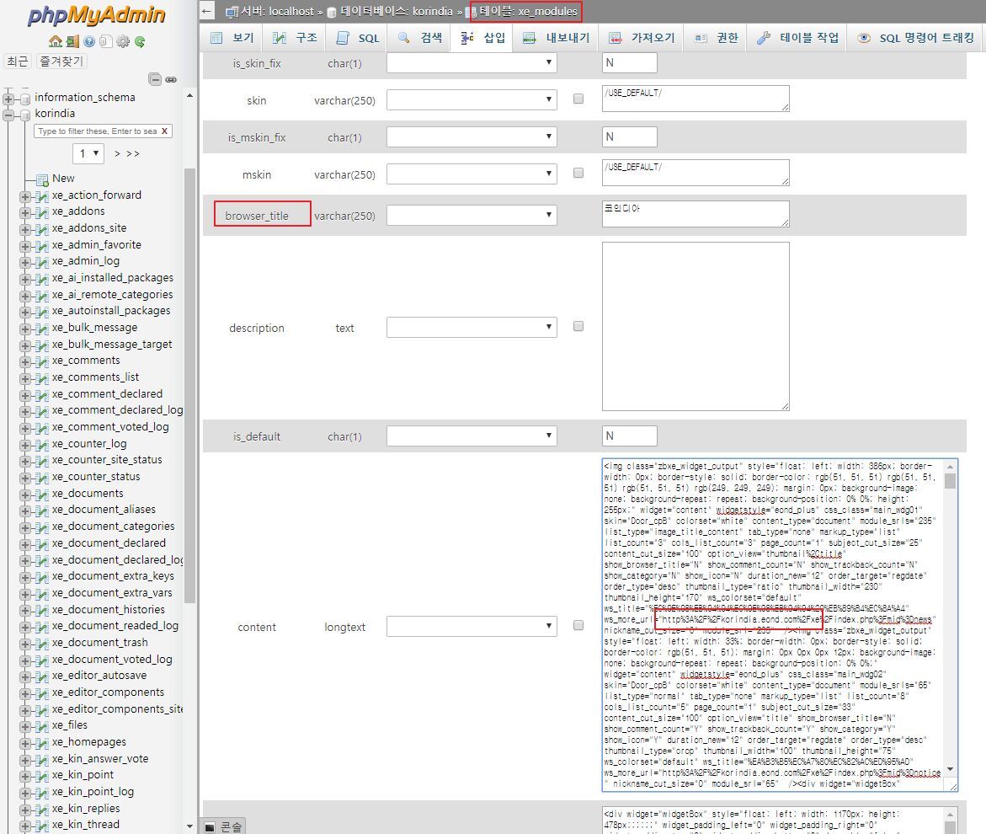The width and height of the screenshot is (986, 834).
Task: Collapse the korindia database tree node
Action: click(8, 115)
